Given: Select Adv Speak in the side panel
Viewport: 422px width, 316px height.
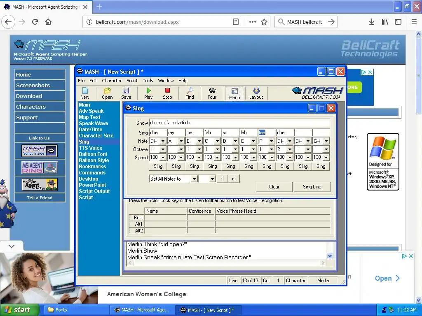Looking at the screenshot, I should [x=91, y=111].
